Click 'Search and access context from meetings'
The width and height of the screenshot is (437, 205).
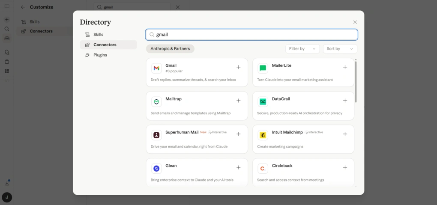(x=290, y=180)
